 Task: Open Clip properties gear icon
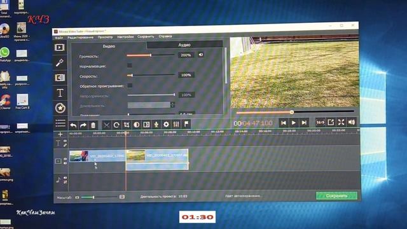166,125
